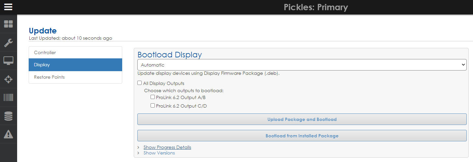This screenshot has height=162, width=473.
Task: Click the wrench settings icon
Action: click(x=8, y=43)
